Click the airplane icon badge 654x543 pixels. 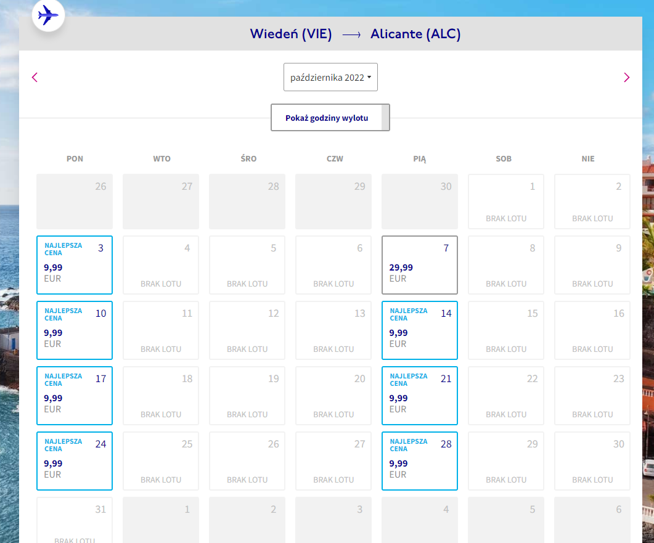(x=48, y=16)
